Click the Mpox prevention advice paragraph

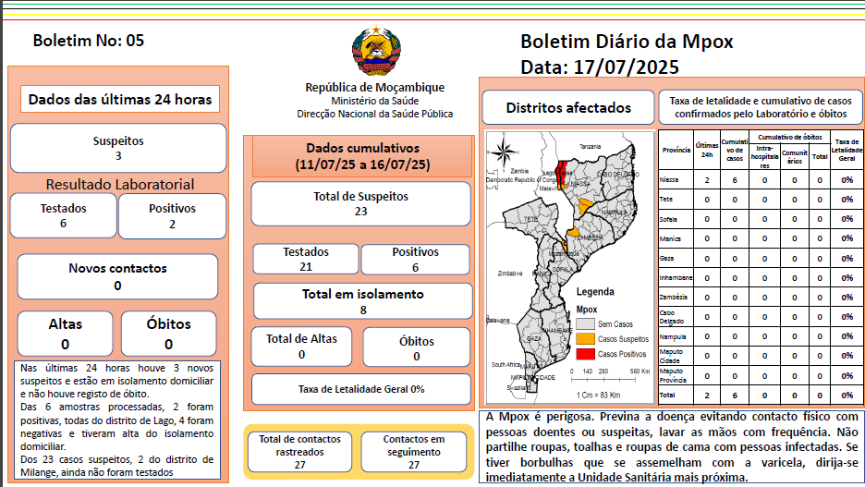pos(671,446)
